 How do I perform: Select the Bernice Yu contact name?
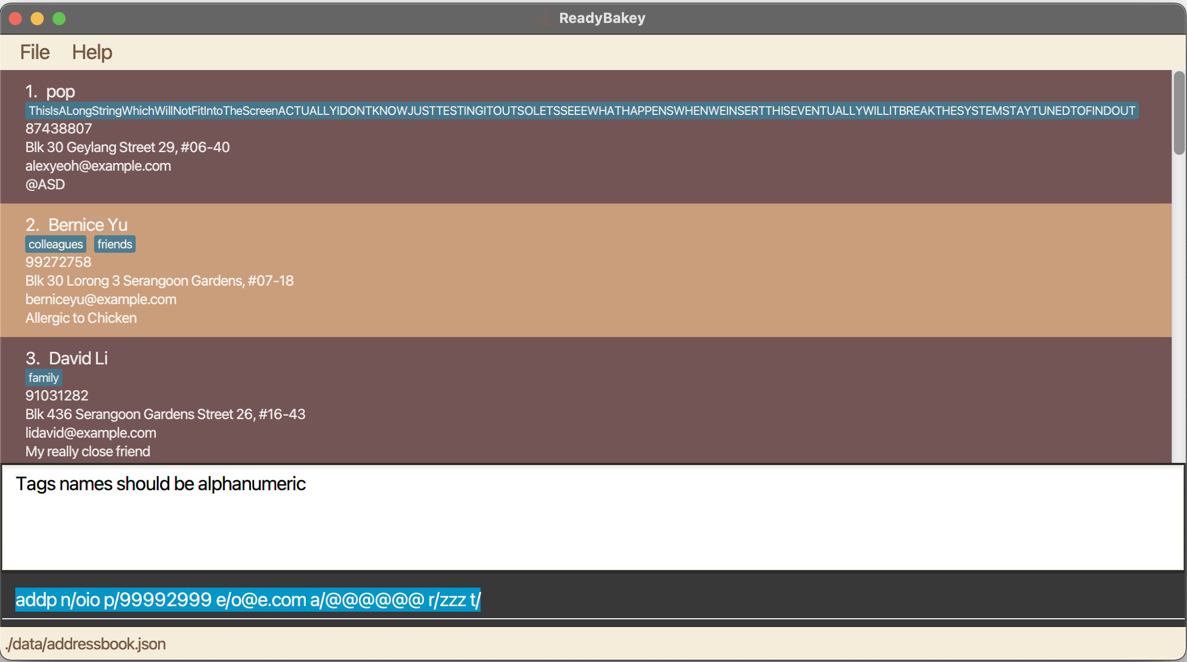coord(88,225)
